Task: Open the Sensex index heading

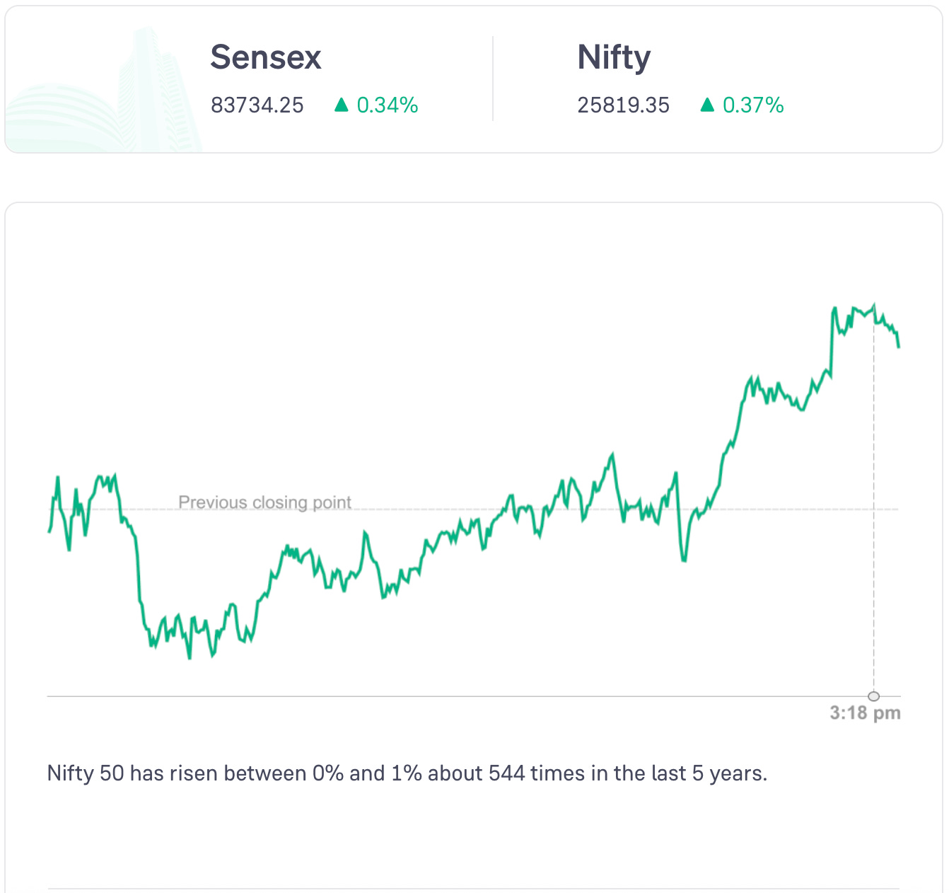Action: (266, 57)
